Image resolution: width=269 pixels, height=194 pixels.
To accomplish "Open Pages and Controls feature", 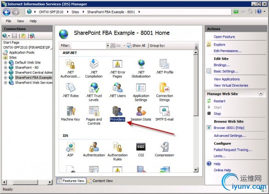I will tap(94, 115).
